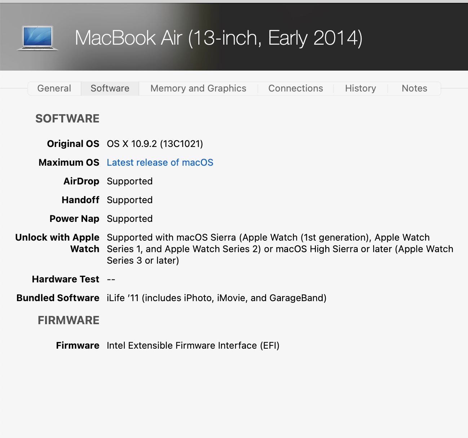Viewport: 468px width, 438px height.
Task: Click the Power Nap label
Action: (x=74, y=219)
